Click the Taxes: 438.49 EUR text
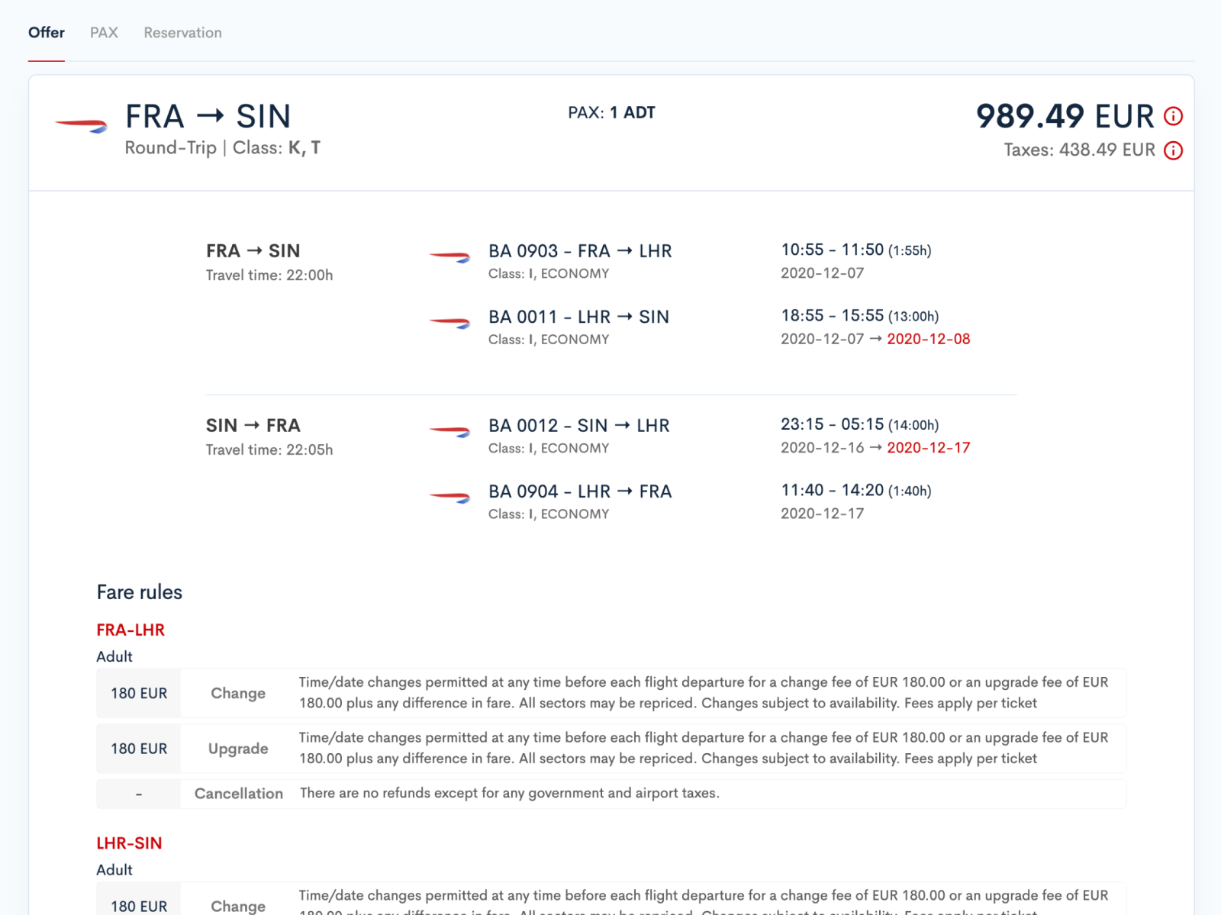 coord(1079,150)
